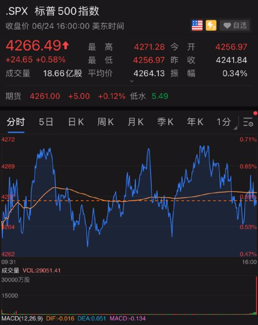Screen dimensions: 258x325
Task: Select the 周K chart tab
Action: pyautogui.click(x=106, y=122)
